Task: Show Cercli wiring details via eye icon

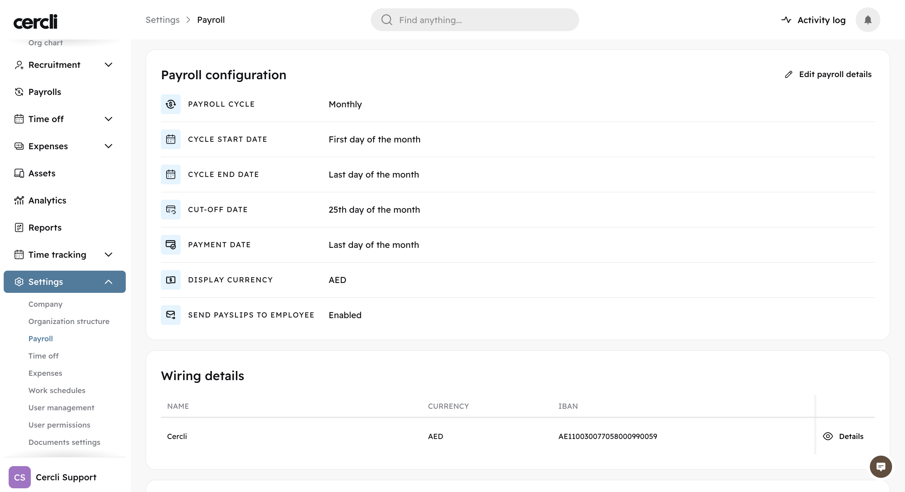Action: pyautogui.click(x=828, y=436)
